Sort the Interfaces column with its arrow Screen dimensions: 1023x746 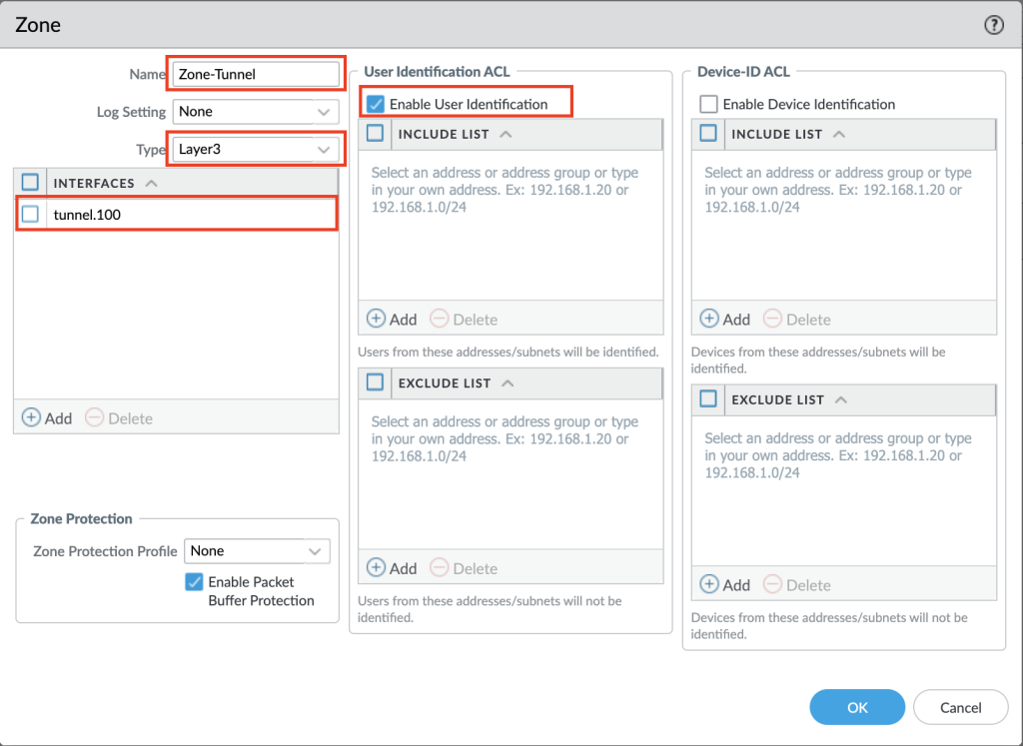(152, 183)
